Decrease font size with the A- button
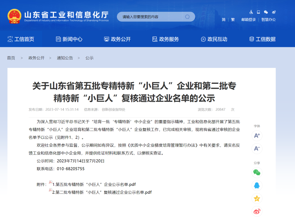Viewport: 295px width, 220px height. click(257, 148)
